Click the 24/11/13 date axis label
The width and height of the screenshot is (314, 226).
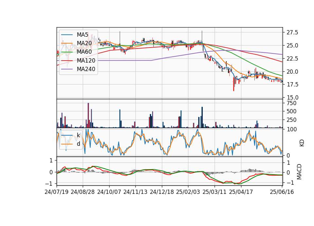(135, 192)
